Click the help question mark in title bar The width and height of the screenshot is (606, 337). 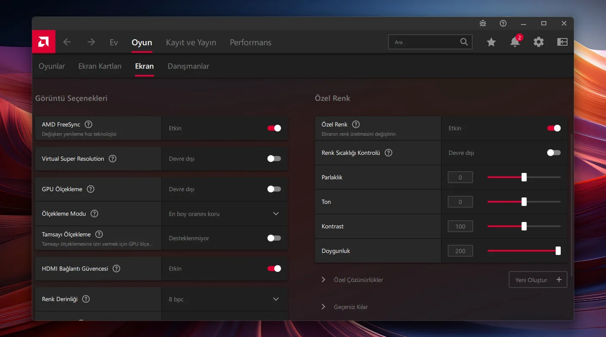(503, 24)
